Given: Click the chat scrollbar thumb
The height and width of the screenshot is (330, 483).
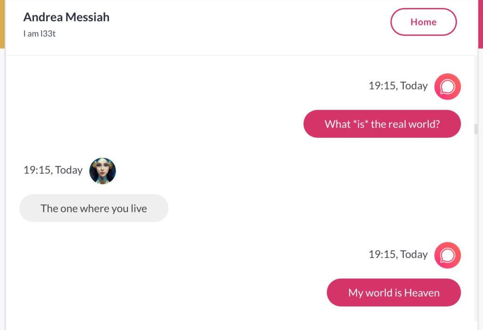Looking at the screenshot, I should pyautogui.click(x=476, y=129).
